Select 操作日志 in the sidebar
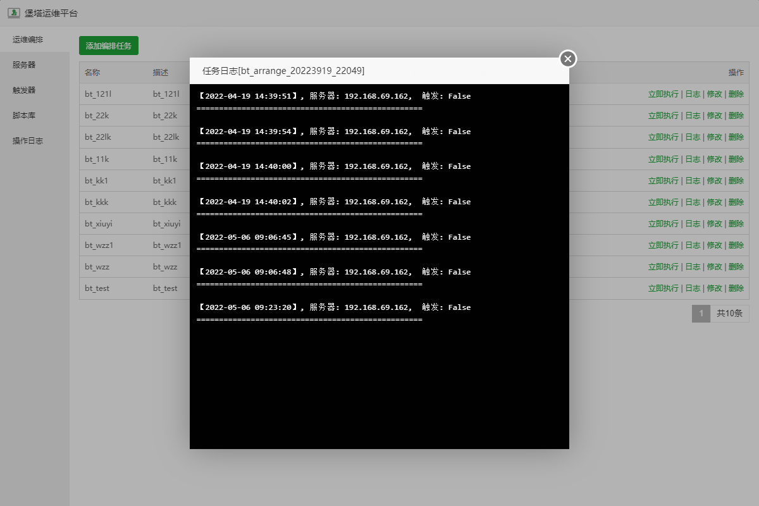This screenshot has width=759, height=506. [28, 140]
